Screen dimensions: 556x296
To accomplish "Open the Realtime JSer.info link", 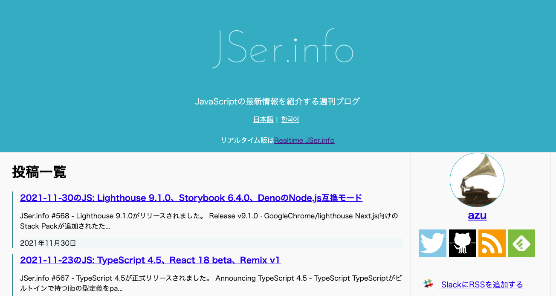I will 304,140.
